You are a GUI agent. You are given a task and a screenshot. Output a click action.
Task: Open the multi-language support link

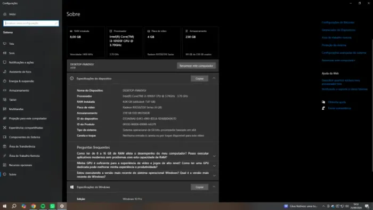pyautogui.click(x=344, y=89)
